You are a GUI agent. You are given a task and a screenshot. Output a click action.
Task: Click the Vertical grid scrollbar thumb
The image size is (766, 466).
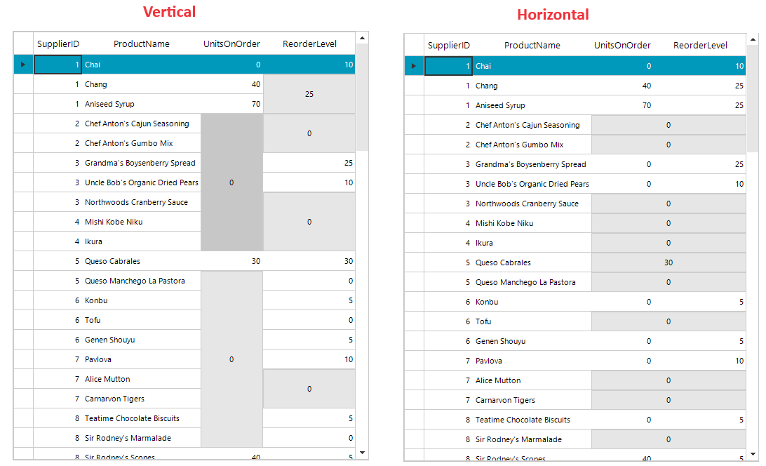point(362,97)
